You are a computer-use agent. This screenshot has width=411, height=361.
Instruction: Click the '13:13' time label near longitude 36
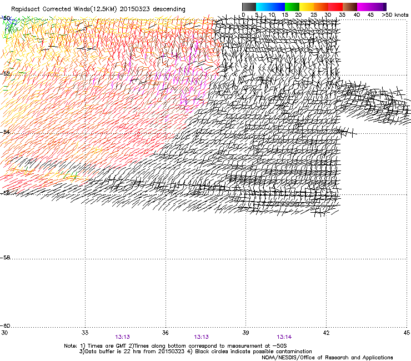[x=201, y=337]
